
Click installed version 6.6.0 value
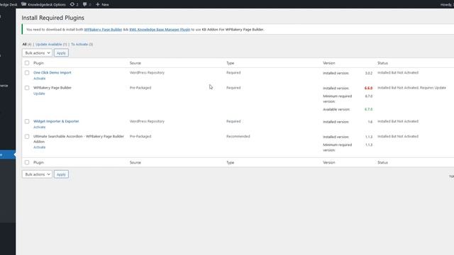coord(368,88)
